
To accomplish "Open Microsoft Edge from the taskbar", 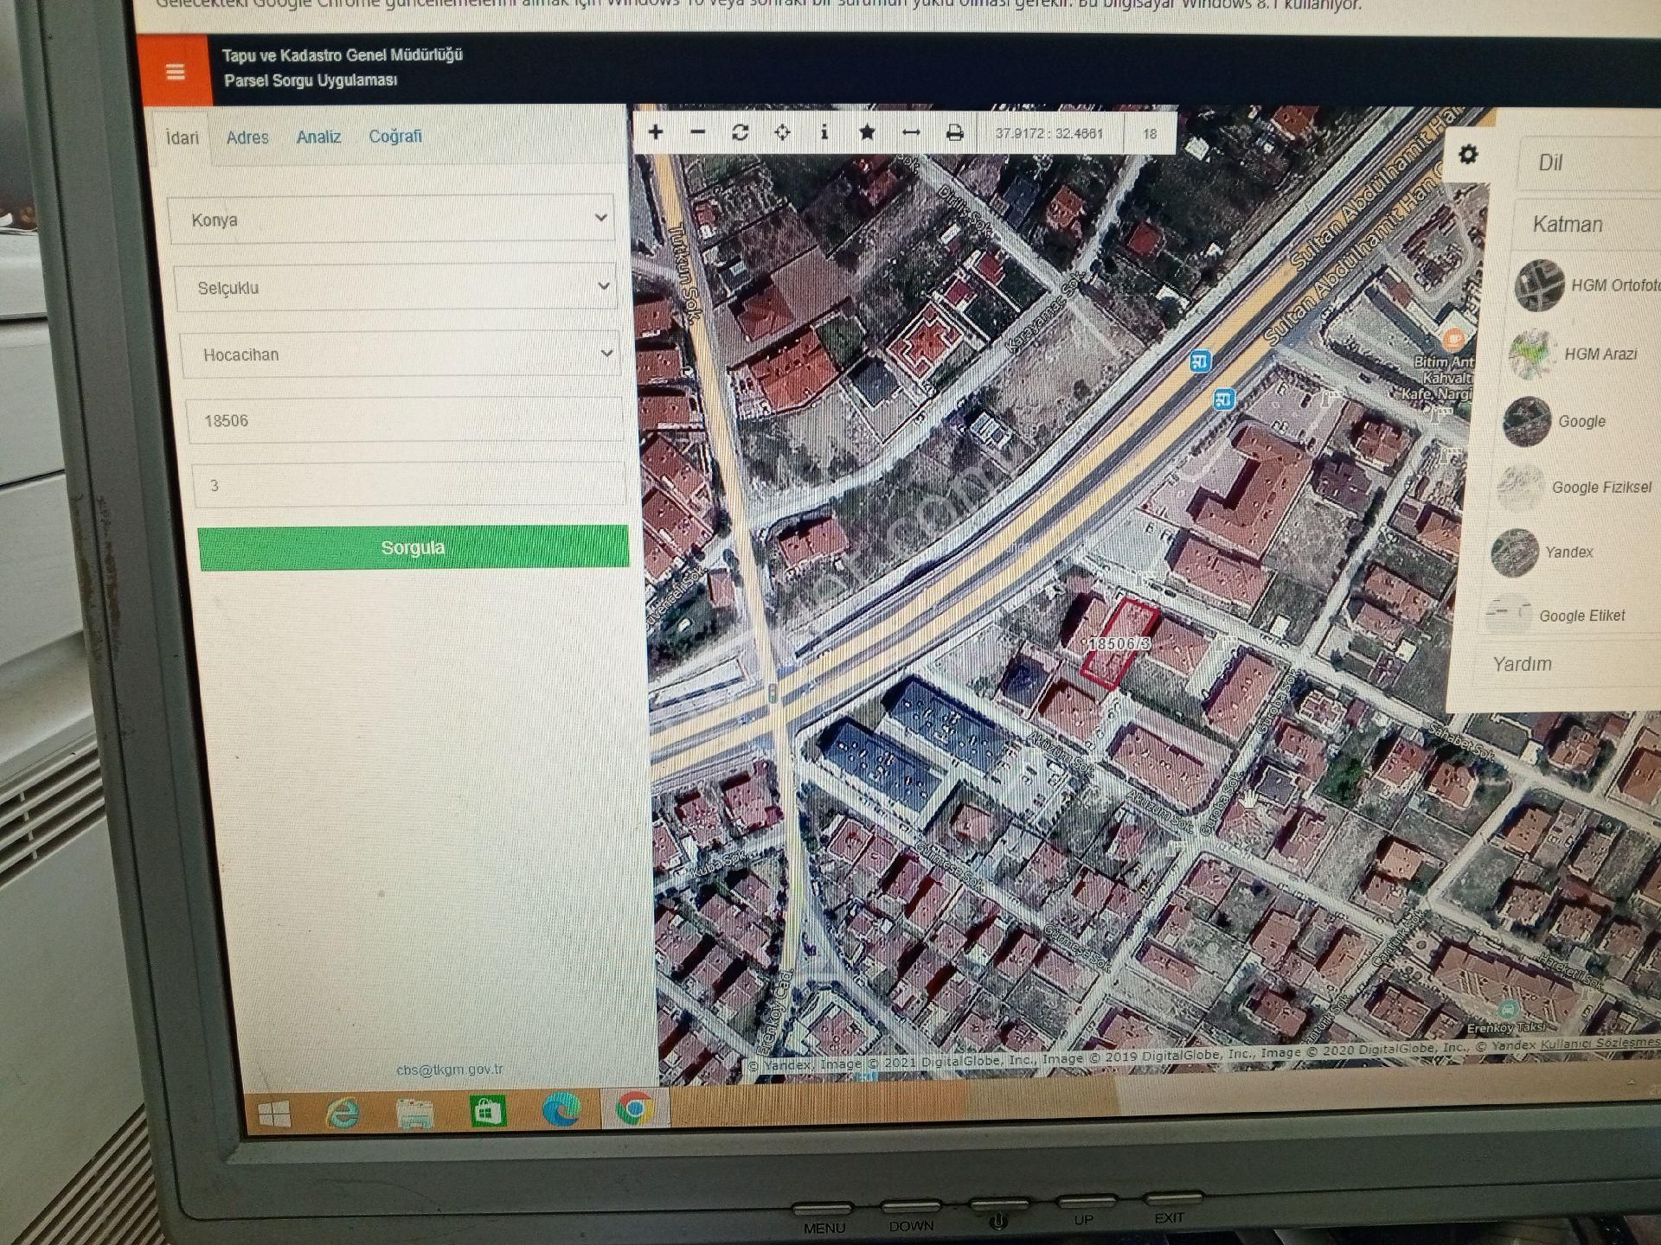I will pos(561,1109).
